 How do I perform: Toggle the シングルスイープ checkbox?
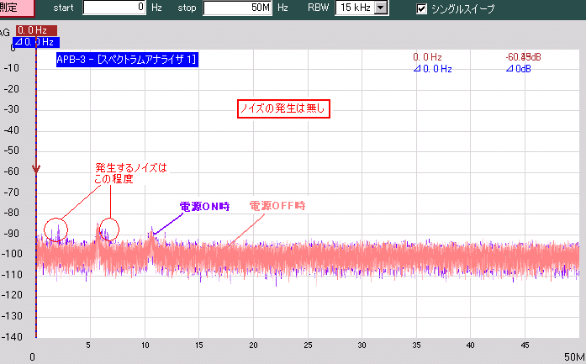tap(421, 8)
